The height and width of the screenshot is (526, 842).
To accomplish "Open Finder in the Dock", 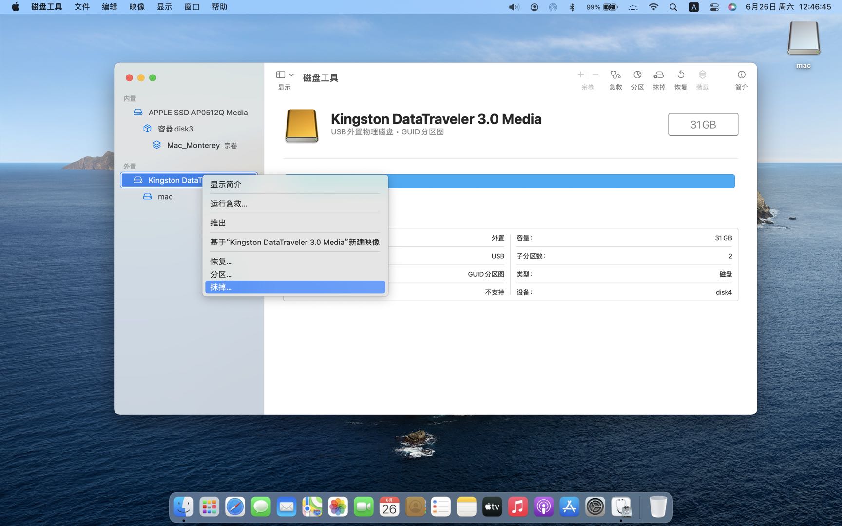I will point(184,507).
